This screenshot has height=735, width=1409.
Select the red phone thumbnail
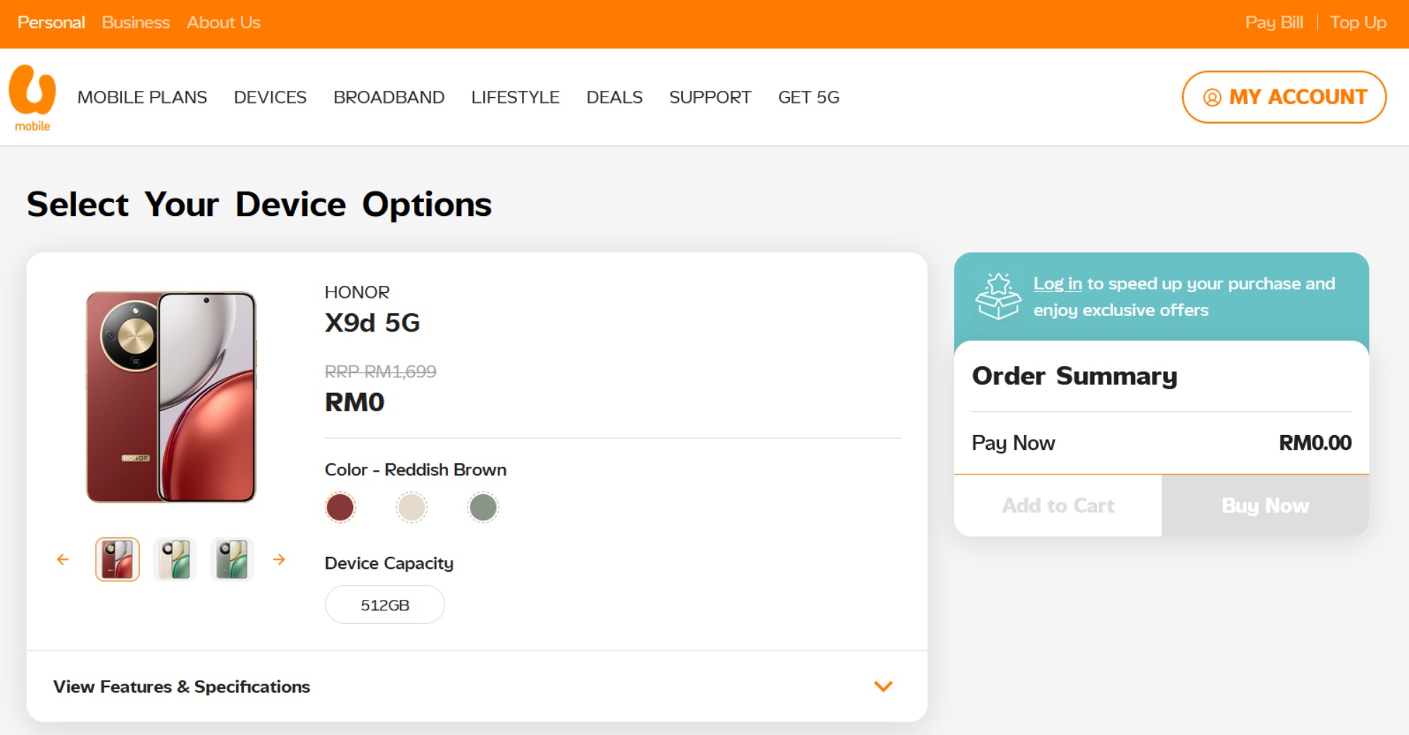pyautogui.click(x=118, y=560)
